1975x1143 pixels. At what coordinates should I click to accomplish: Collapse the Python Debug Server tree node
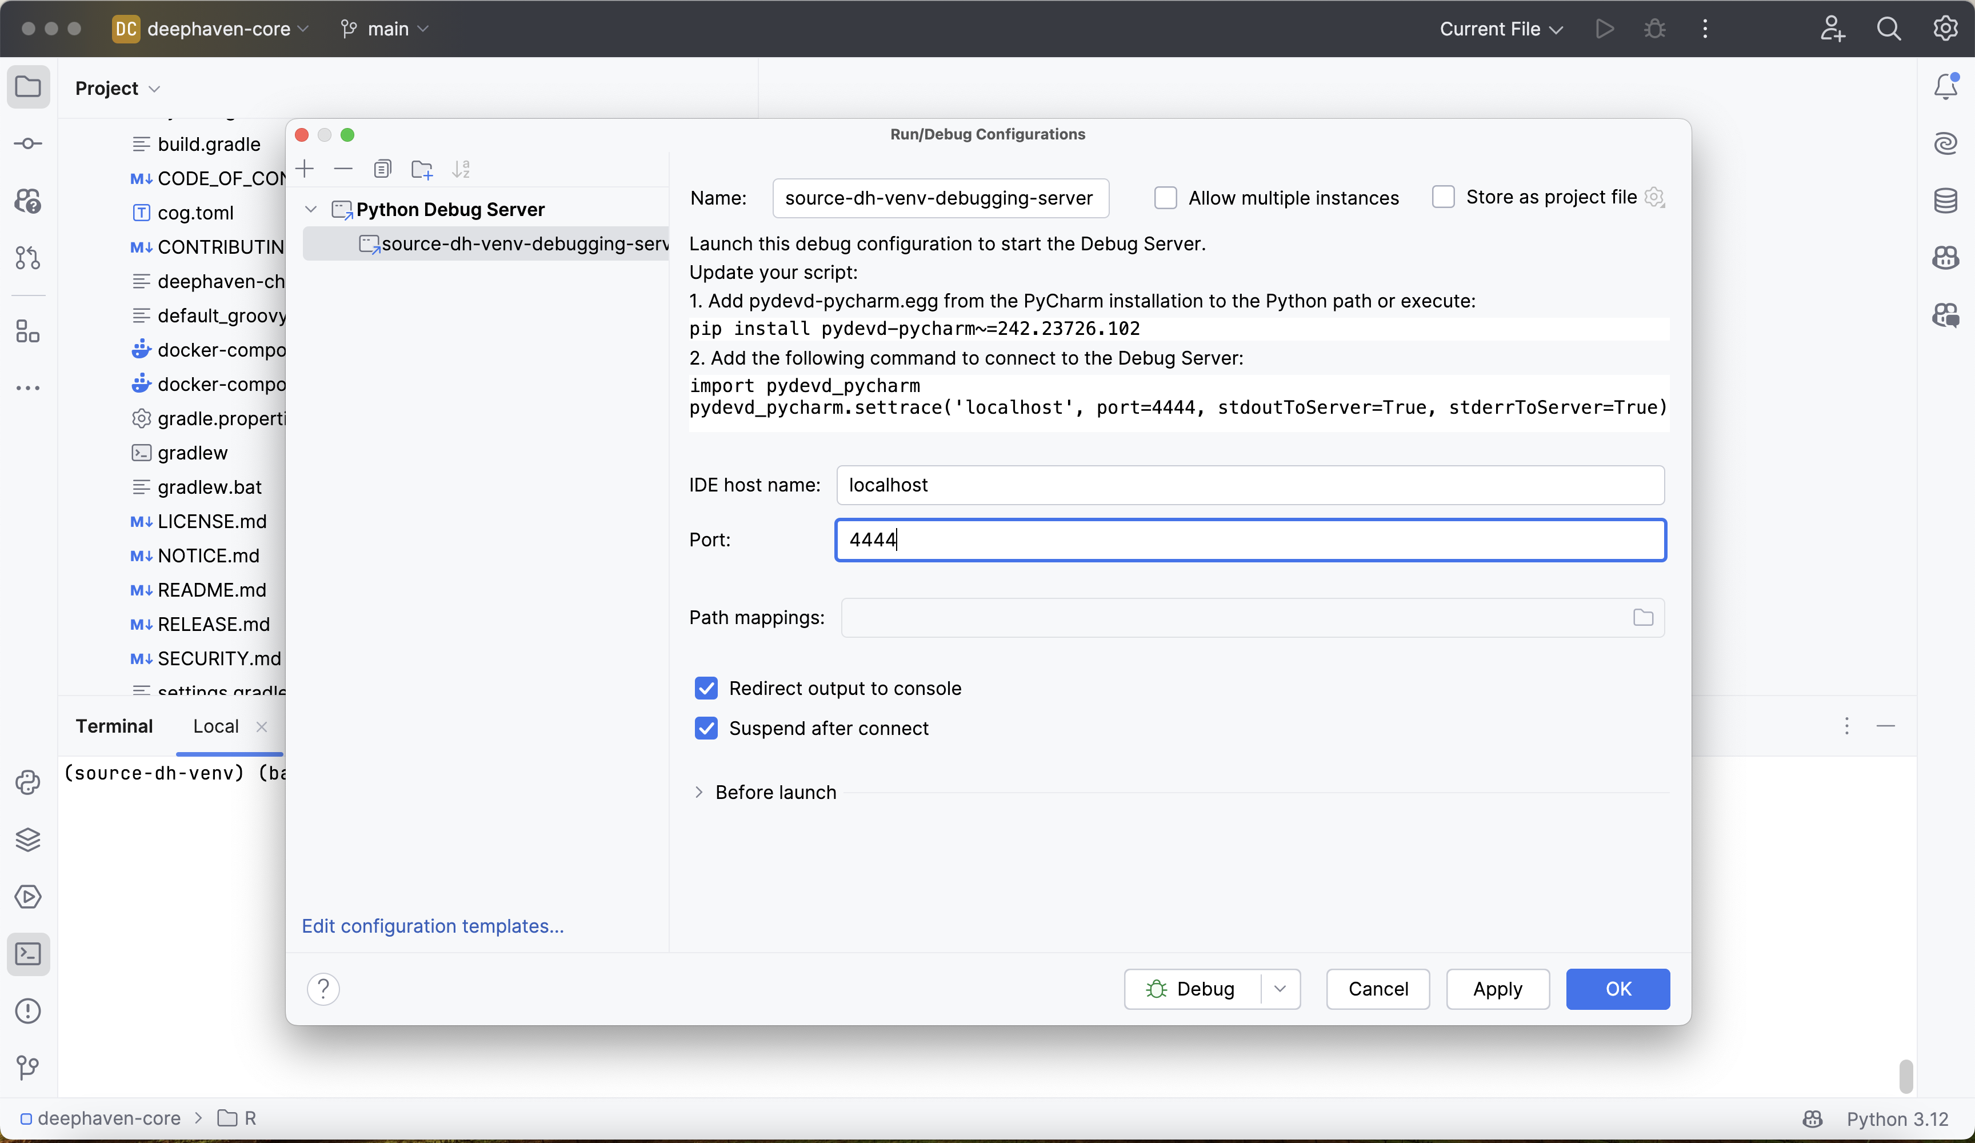coord(311,209)
